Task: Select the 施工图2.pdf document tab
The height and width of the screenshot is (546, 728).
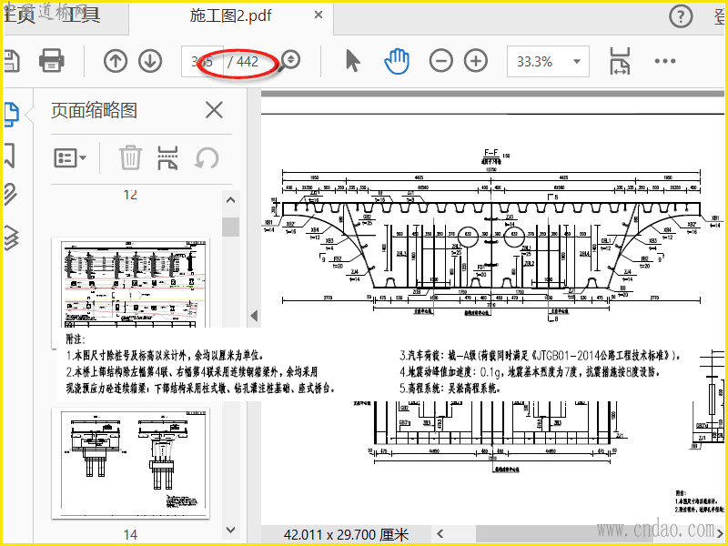Action: click(230, 15)
